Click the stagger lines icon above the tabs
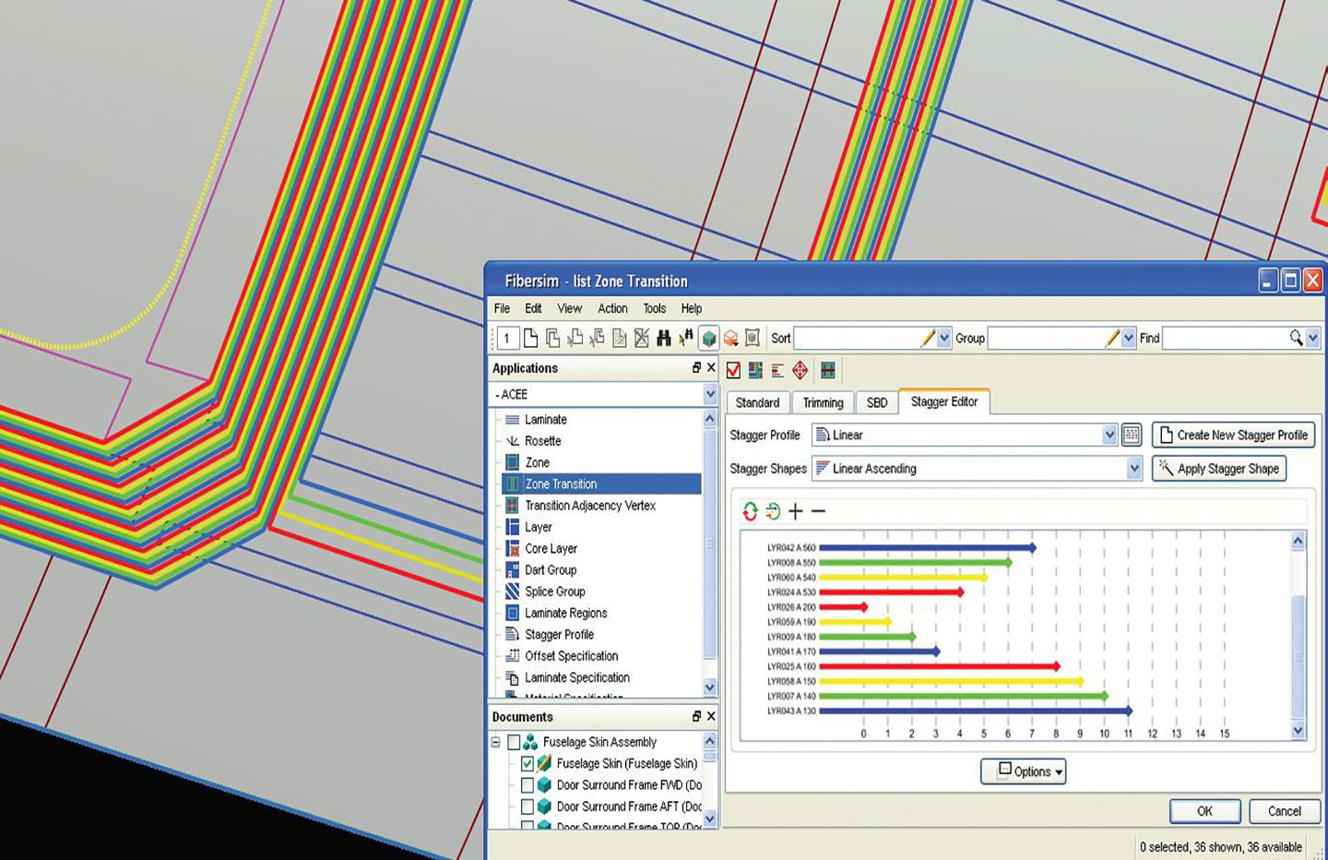The height and width of the screenshot is (860, 1328). 777,370
